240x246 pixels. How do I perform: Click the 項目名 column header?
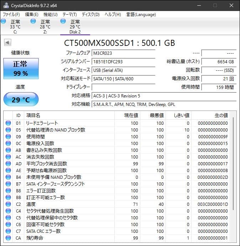(69, 116)
